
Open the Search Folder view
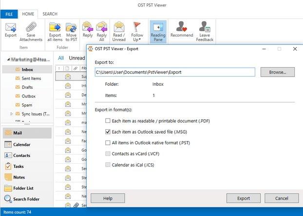27,199
